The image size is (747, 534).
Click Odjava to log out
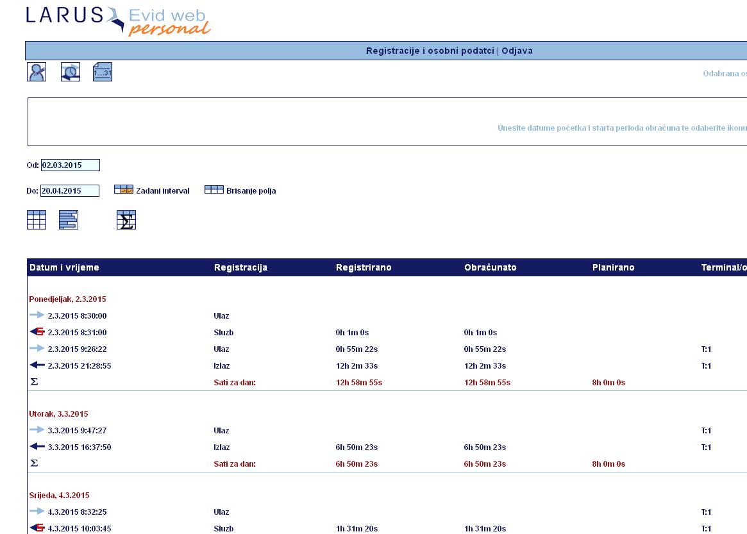pos(517,51)
